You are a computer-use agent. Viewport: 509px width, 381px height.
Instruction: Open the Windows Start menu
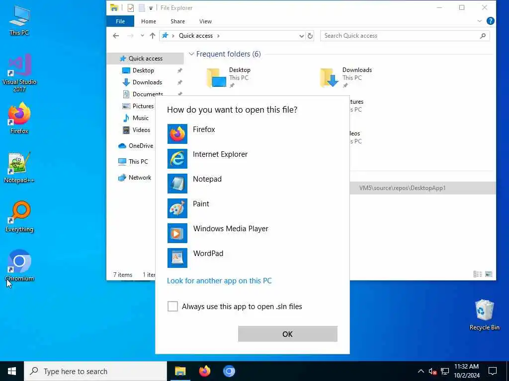[12, 371]
